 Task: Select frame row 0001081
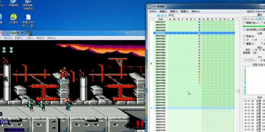[x=194, y=33]
